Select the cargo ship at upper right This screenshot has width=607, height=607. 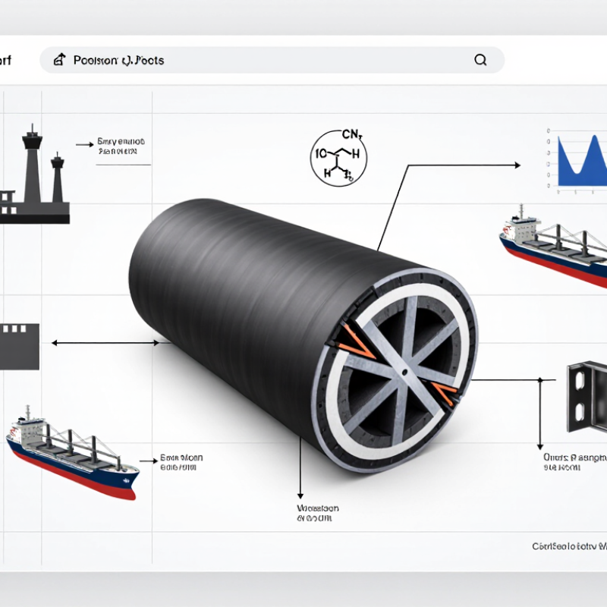tap(553, 245)
